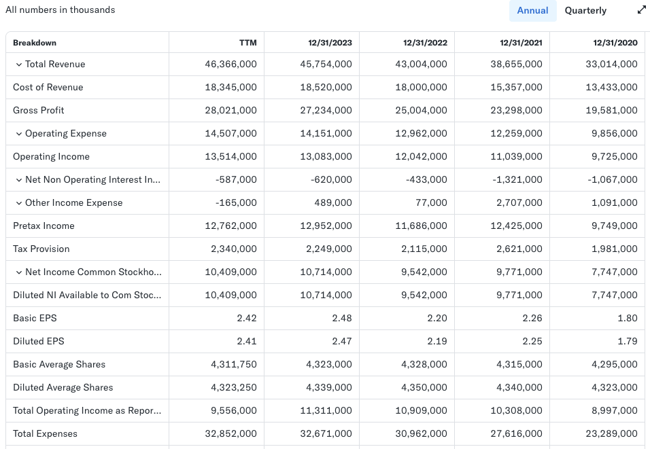Select the 12/31/2020 column header
This screenshot has height=449, width=650.
pyautogui.click(x=615, y=43)
